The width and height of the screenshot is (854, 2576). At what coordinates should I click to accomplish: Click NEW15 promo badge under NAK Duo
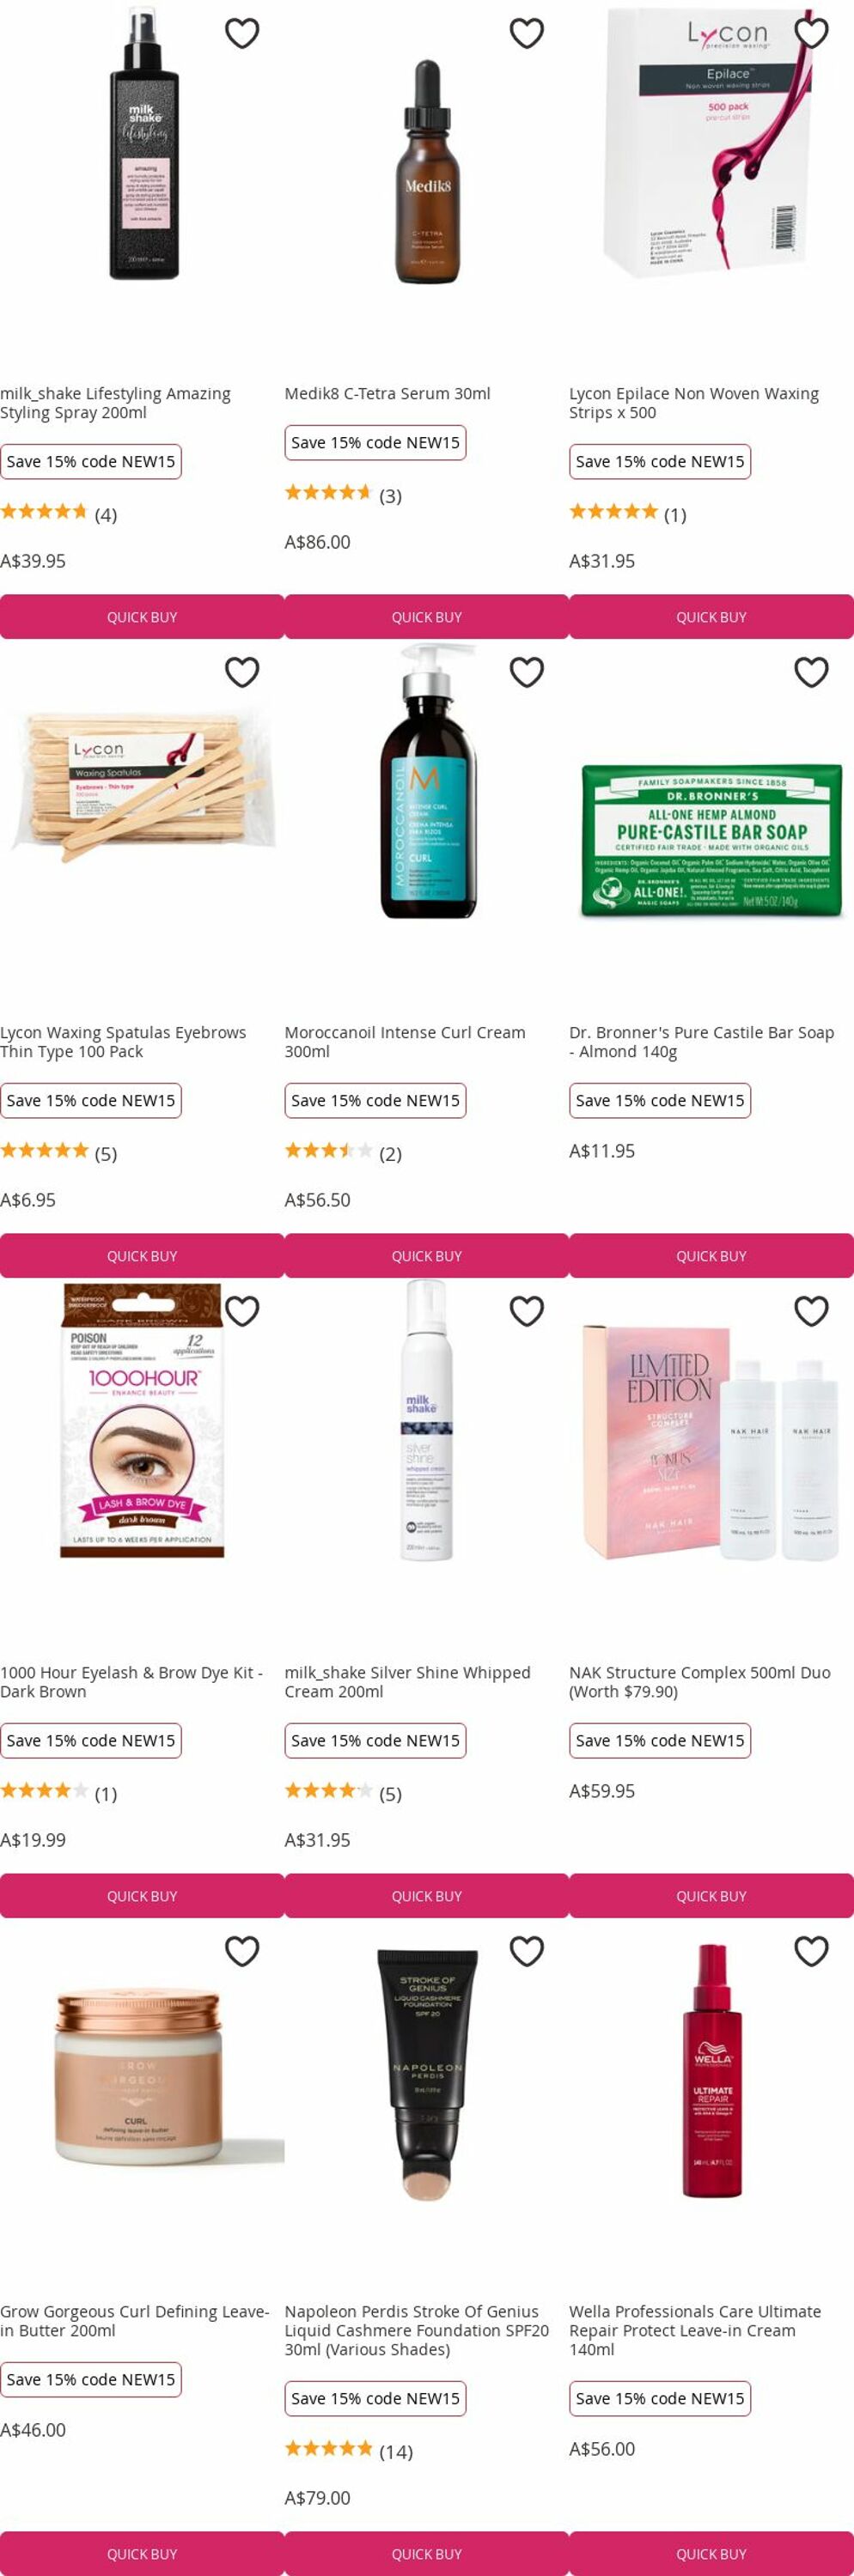(x=660, y=1741)
